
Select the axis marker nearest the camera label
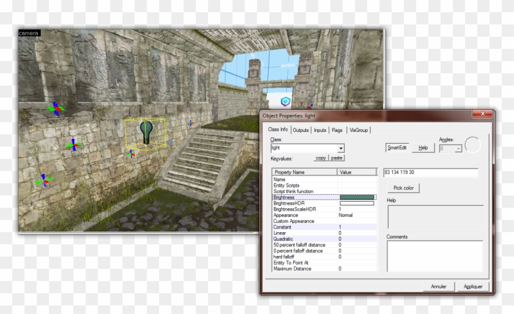(x=56, y=109)
